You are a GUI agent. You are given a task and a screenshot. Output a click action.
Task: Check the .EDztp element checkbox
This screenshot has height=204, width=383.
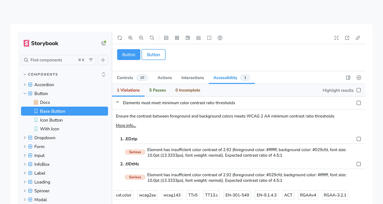[359, 139]
